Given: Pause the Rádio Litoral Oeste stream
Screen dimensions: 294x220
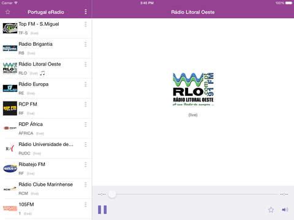Looking at the screenshot, I should [x=102, y=210].
